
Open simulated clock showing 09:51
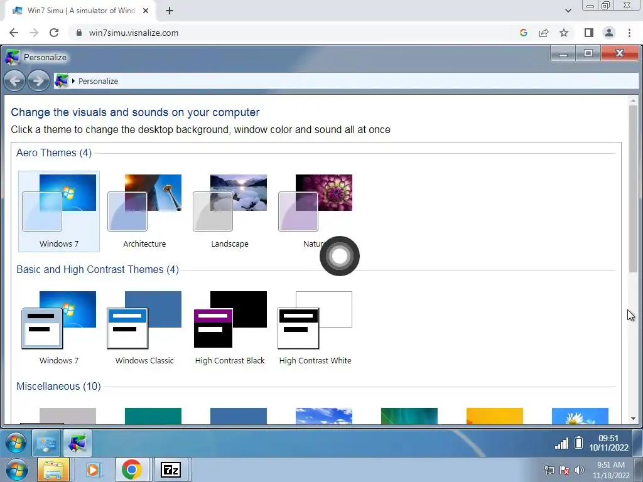[x=608, y=442]
